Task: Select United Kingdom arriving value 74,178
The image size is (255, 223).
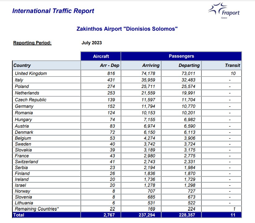Action: tap(148, 73)
